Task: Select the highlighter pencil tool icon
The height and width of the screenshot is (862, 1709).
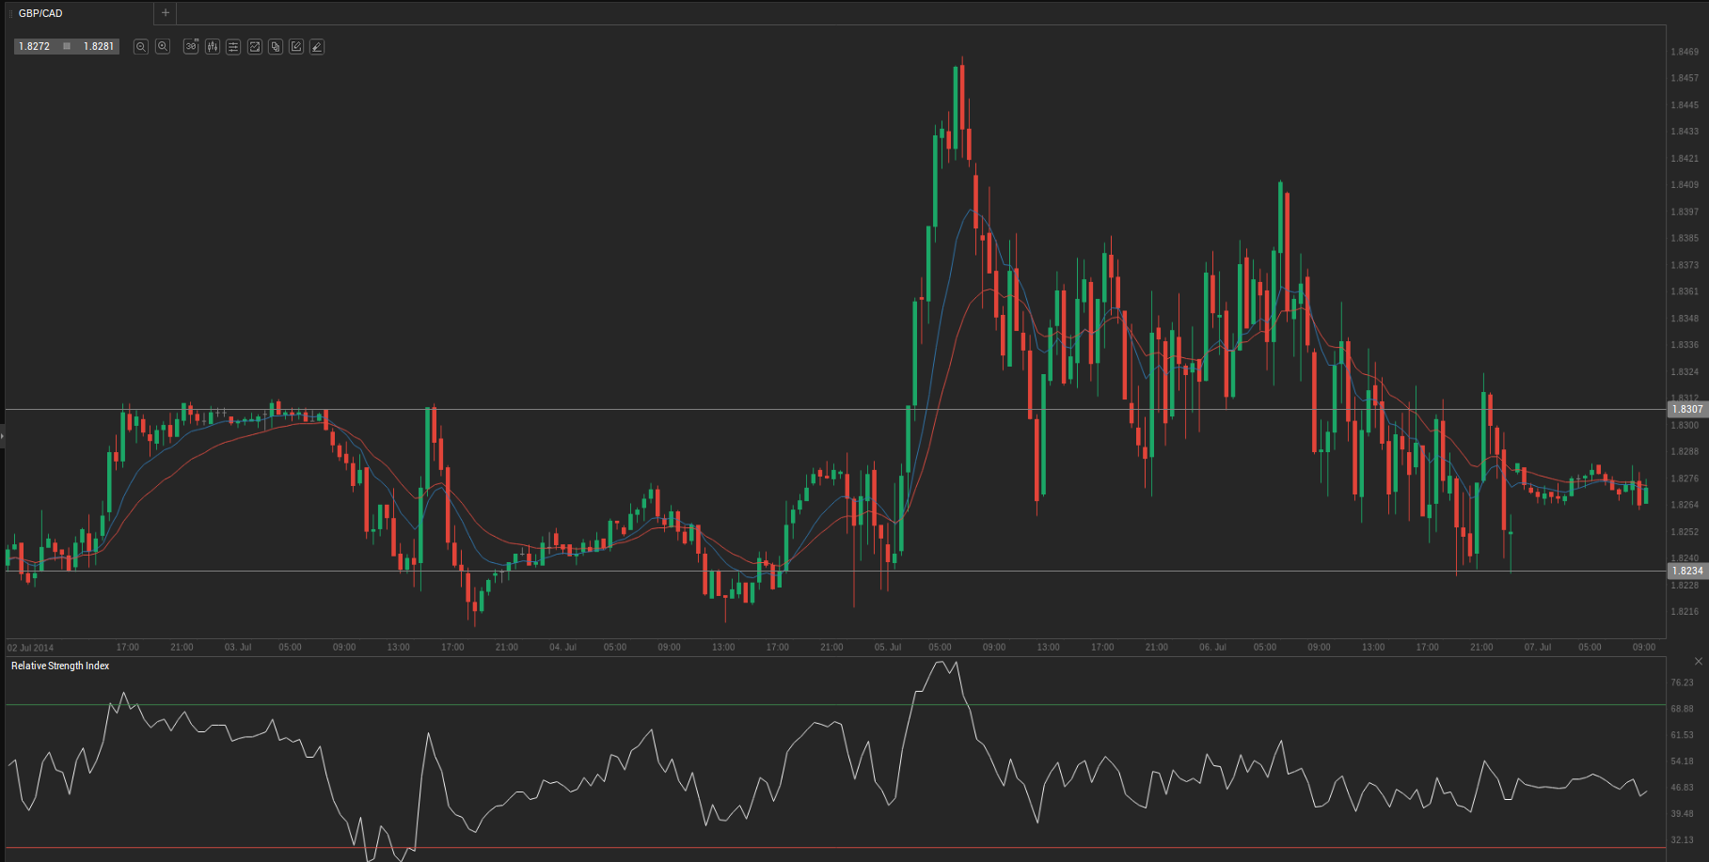Action: 317,46
